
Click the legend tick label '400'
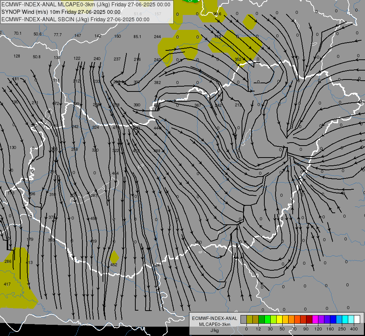tap(354, 329)
